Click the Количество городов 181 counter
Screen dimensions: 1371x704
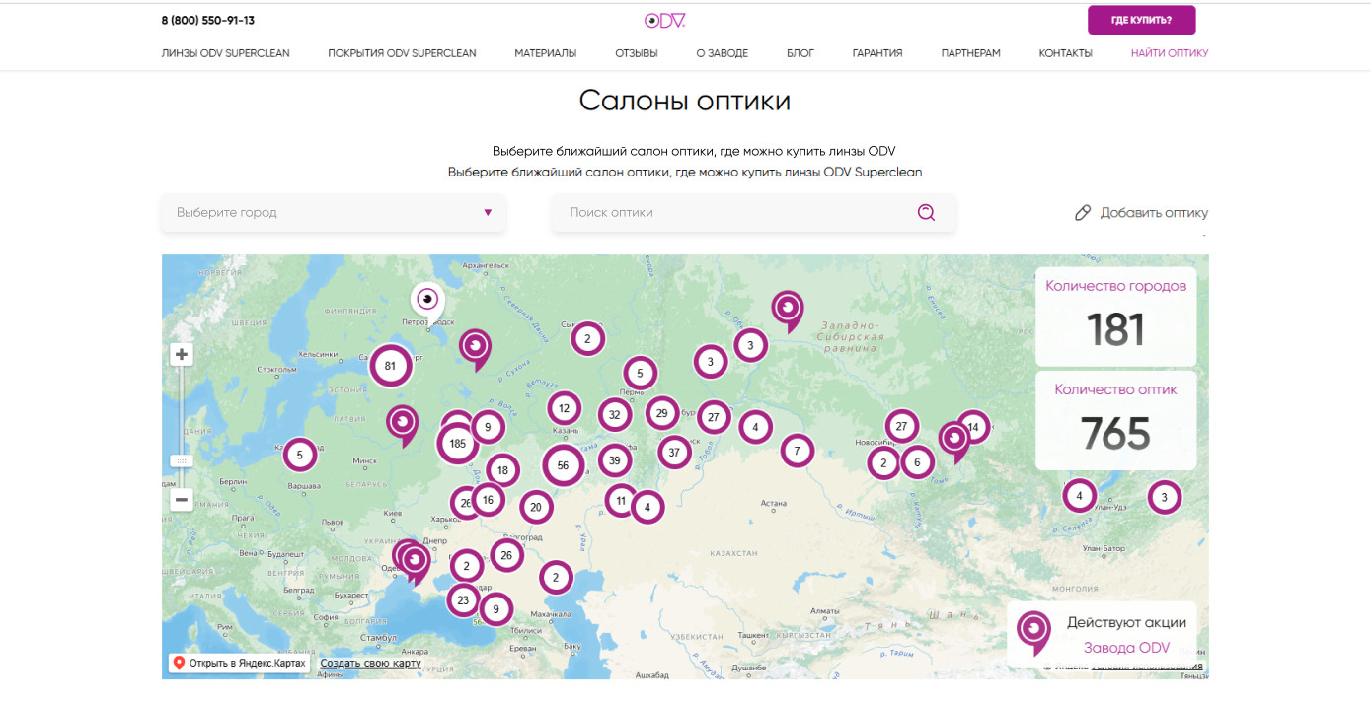click(1116, 317)
